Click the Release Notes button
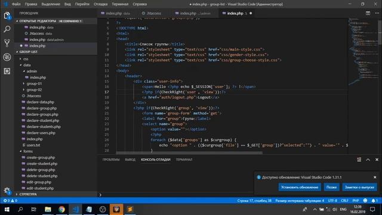 click(359, 187)
